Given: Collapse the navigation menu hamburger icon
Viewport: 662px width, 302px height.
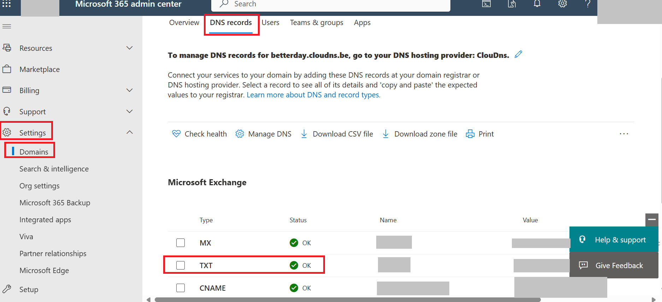Looking at the screenshot, I should click(x=7, y=26).
